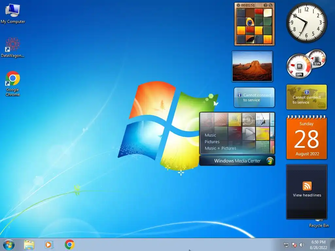Slide the toucan eye puzzle tile
Image resolution: width=335 pixels, height=251 pixels.
(250, 22)
